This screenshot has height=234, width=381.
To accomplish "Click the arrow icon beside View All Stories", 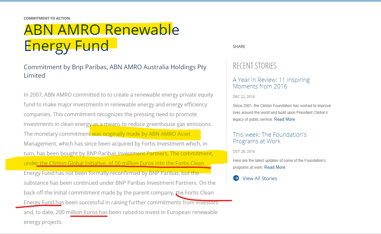I will click(x=236, y=178).
